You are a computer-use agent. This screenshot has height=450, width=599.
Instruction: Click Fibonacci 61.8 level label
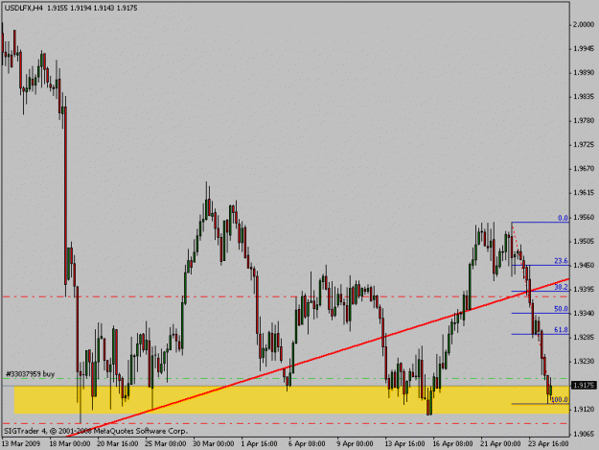562,330
